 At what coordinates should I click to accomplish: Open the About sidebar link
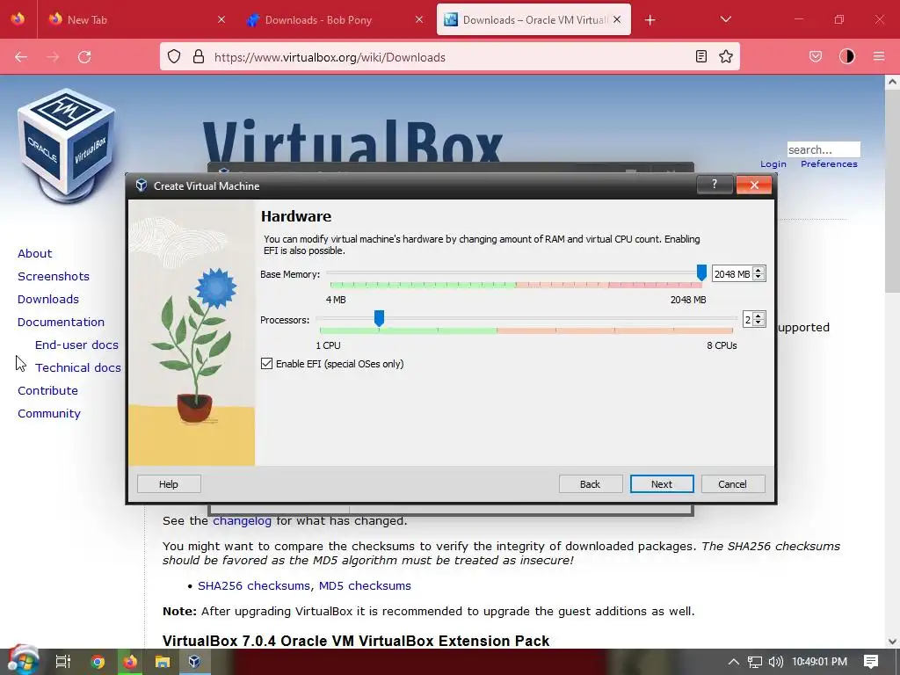click(x=34, y=253)
